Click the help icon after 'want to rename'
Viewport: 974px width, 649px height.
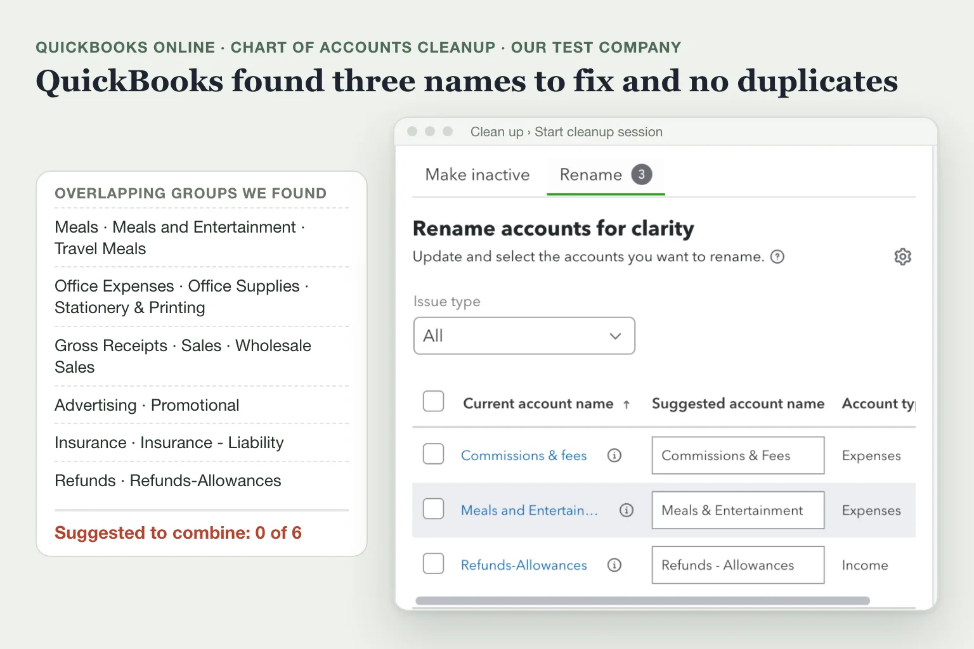[777, 257]
